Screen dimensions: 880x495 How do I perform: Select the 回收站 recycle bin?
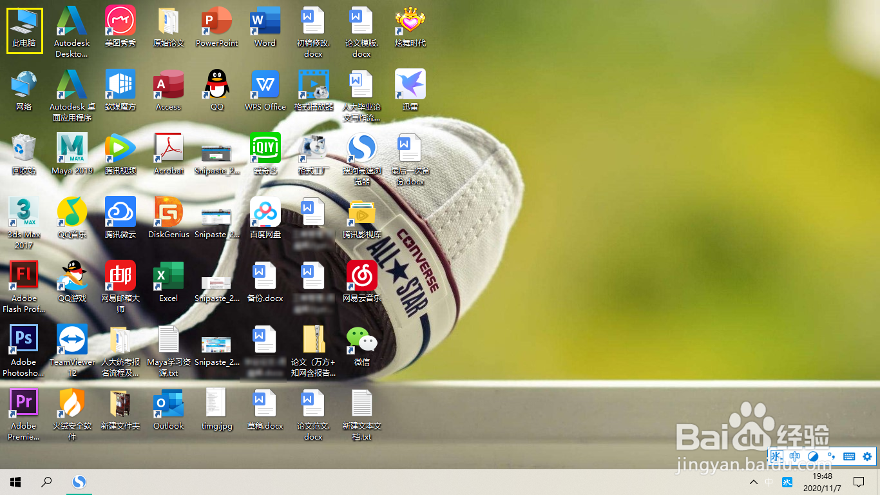click(x=24, y=155)
